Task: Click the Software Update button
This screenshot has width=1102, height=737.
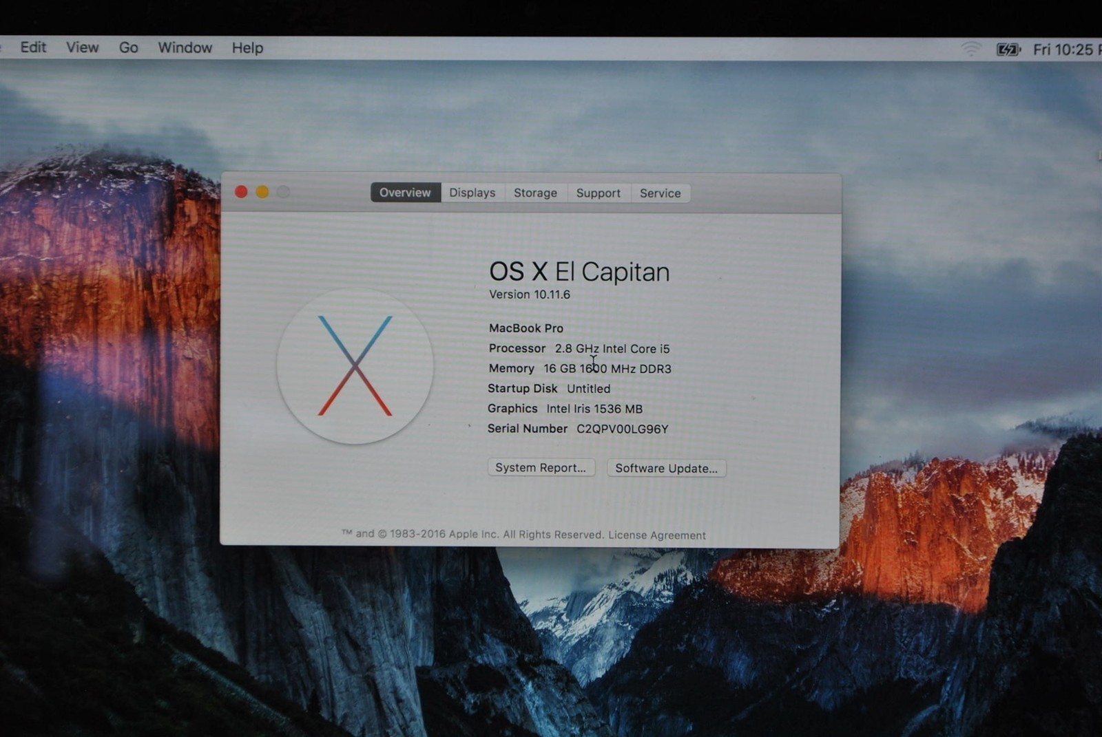Action: point(667,469)
